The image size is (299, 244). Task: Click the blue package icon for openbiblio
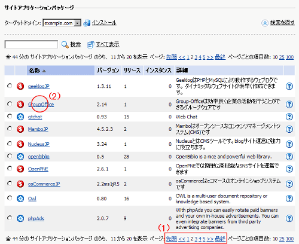pos(20,157)
